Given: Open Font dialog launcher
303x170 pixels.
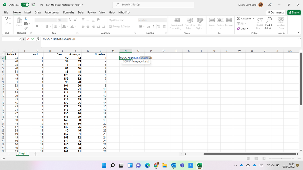Looking at the screenshot, I should click(x=77, y=33).
